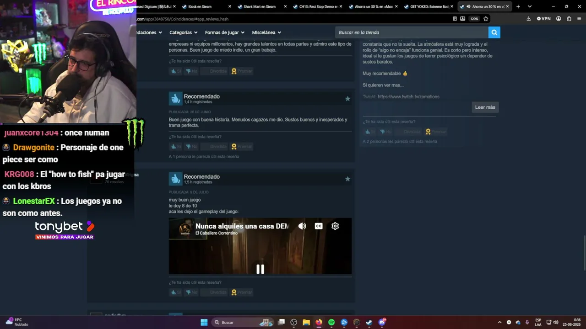The width and height of the screenshot is (586, 329).
Task: Pause the embedded YouTube gameplay video
Action: tap(260, 269)
